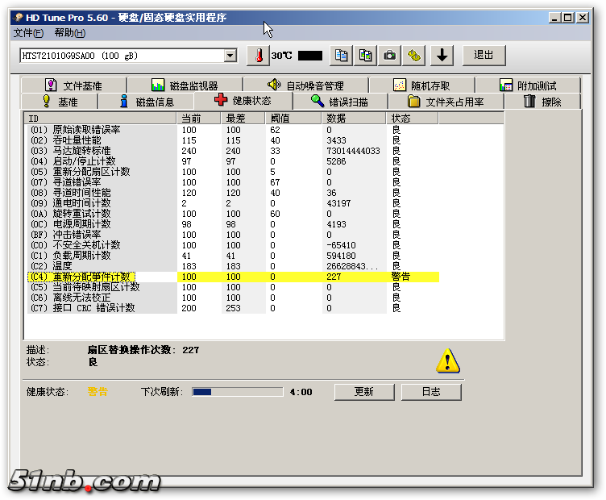Click the 日志 button
The height and width of the screenshot is (500, 606).
click(x=431, y=392)
